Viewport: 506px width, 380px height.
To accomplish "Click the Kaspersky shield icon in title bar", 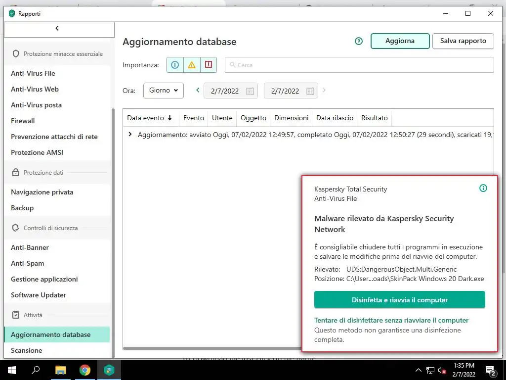I will click(12, 13).
